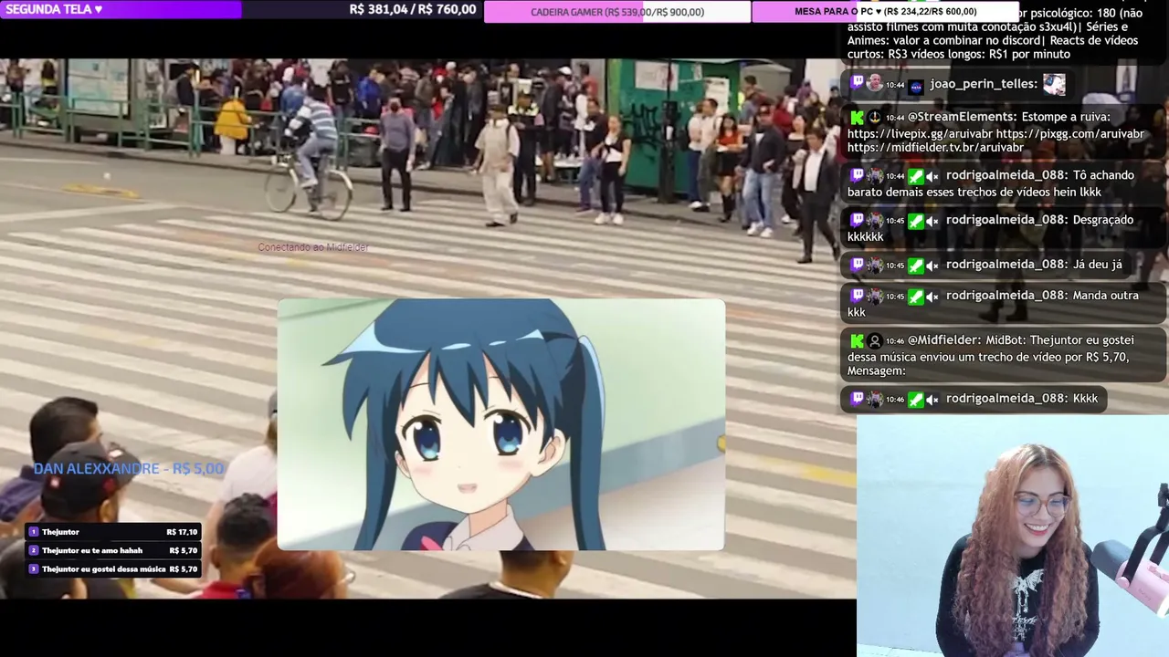Click the muted speaker icon on 'Desgraçado' message
1169x657 pixels.
pos(932,221)
